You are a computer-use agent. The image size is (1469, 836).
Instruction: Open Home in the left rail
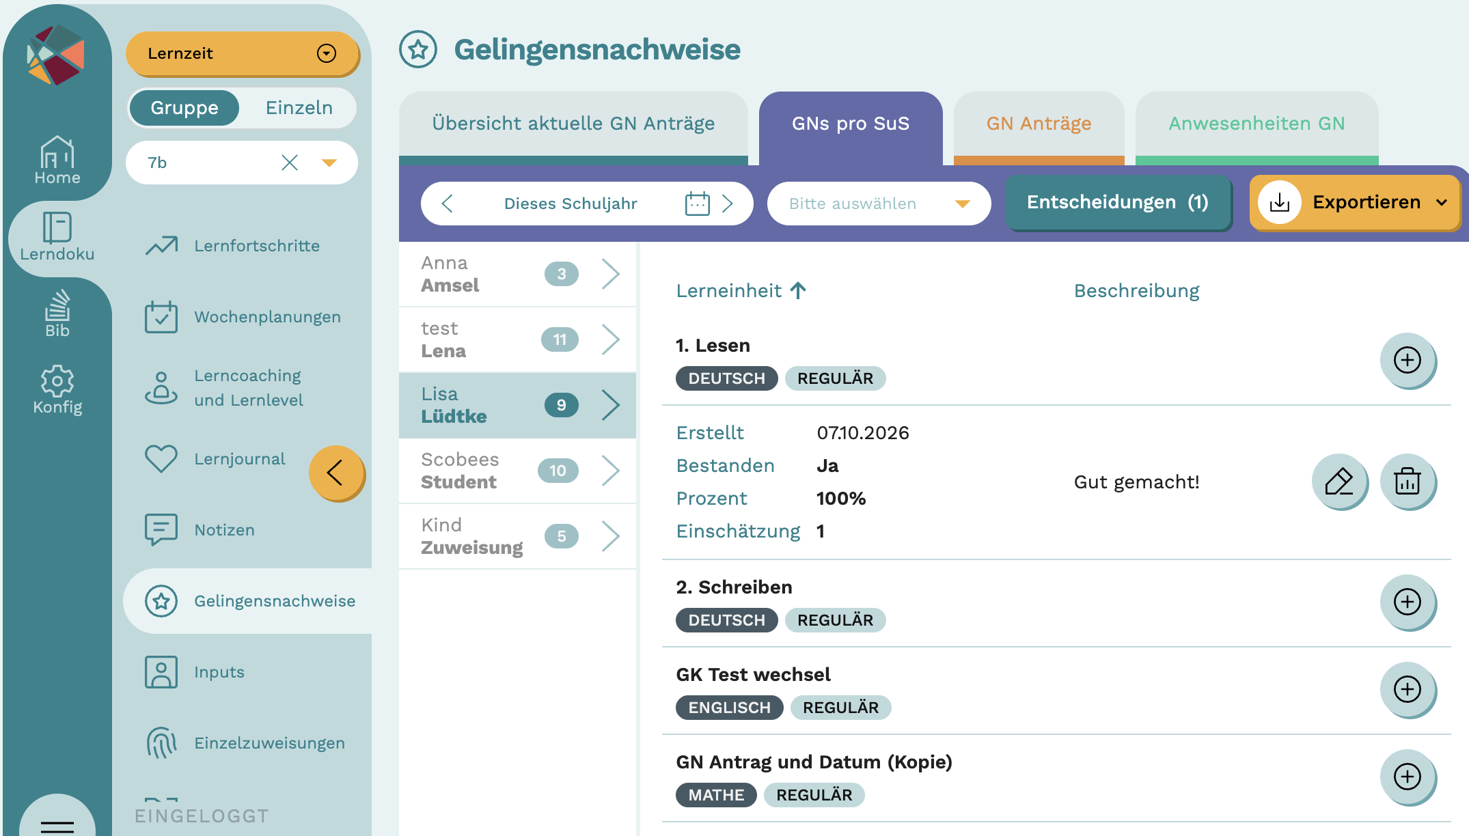point(57,161)
